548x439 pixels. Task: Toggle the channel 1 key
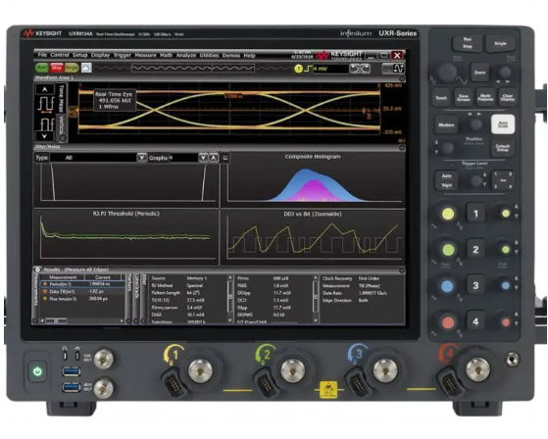tap(475, 213)
